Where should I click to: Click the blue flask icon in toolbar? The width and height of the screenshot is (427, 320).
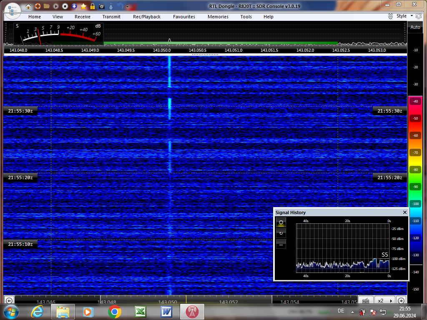pyautogui.click(x=111, y=6)
